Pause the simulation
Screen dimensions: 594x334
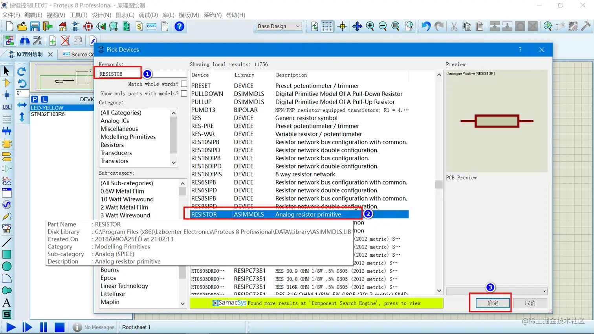44,327
